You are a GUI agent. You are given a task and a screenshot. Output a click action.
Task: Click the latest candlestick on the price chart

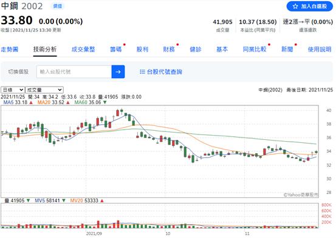coord(316,152)
